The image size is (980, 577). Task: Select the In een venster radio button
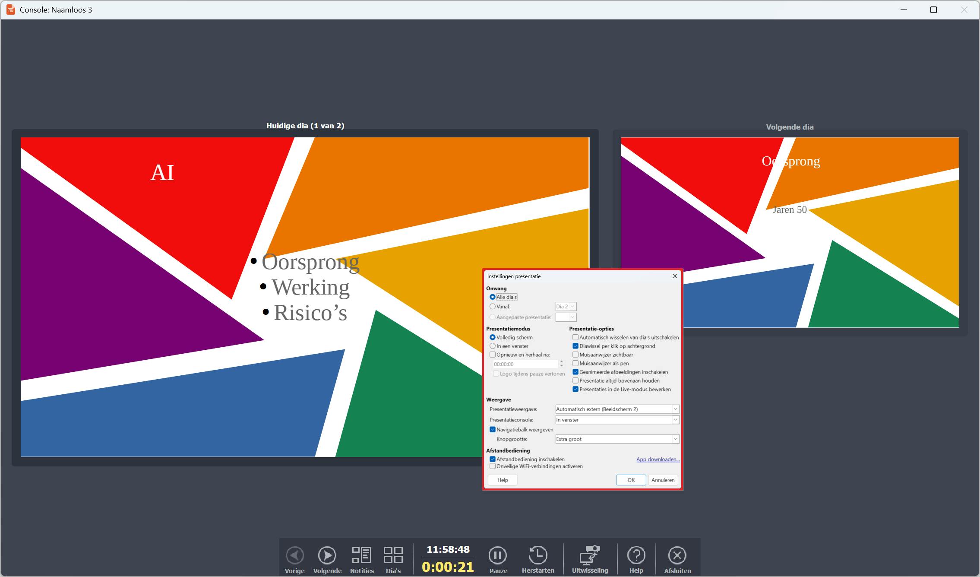[493, 346]
